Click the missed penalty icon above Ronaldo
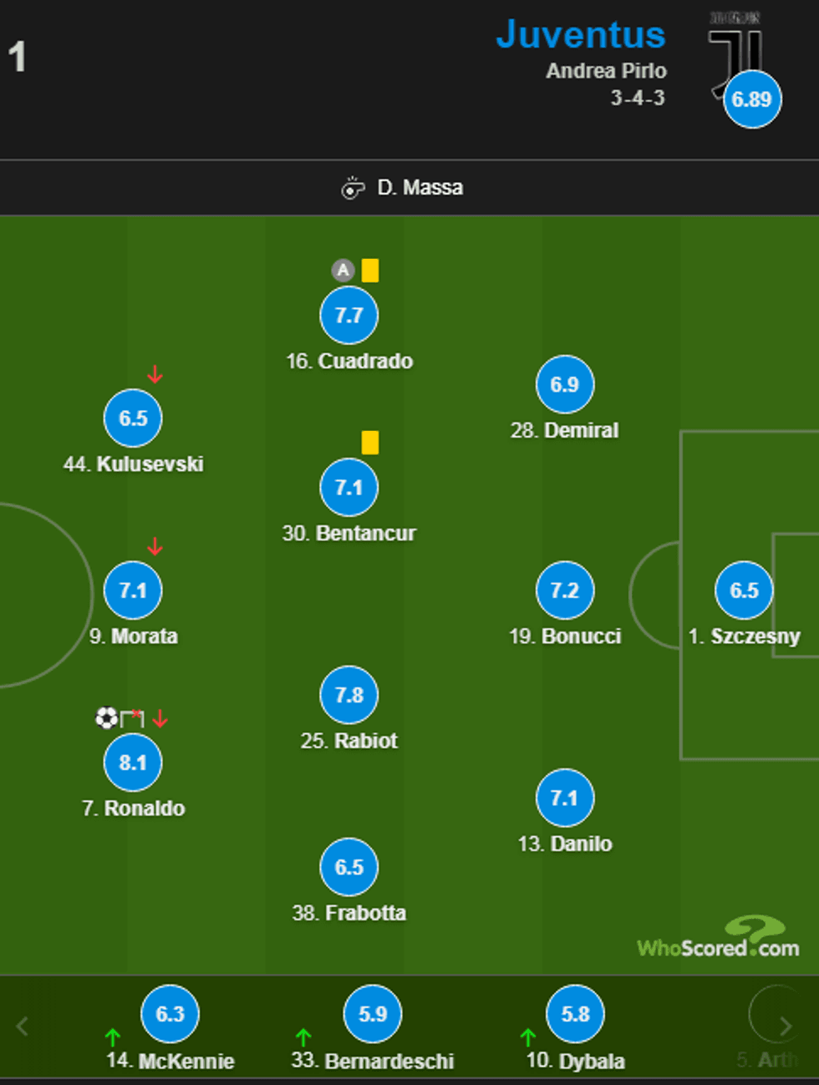This screenshot has width=819, height=1085. point(132,718)
